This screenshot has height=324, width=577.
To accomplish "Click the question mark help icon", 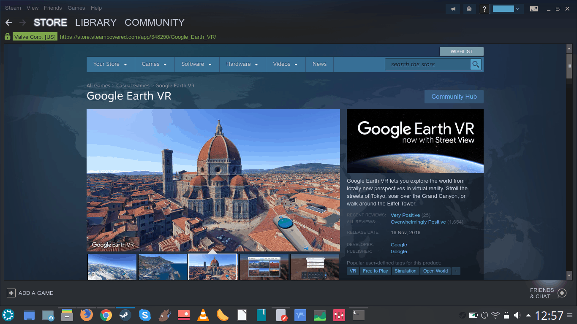I will [x=484, y=8].
